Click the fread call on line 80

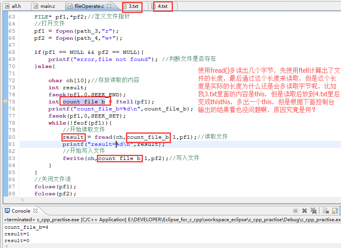coord(144,137)
